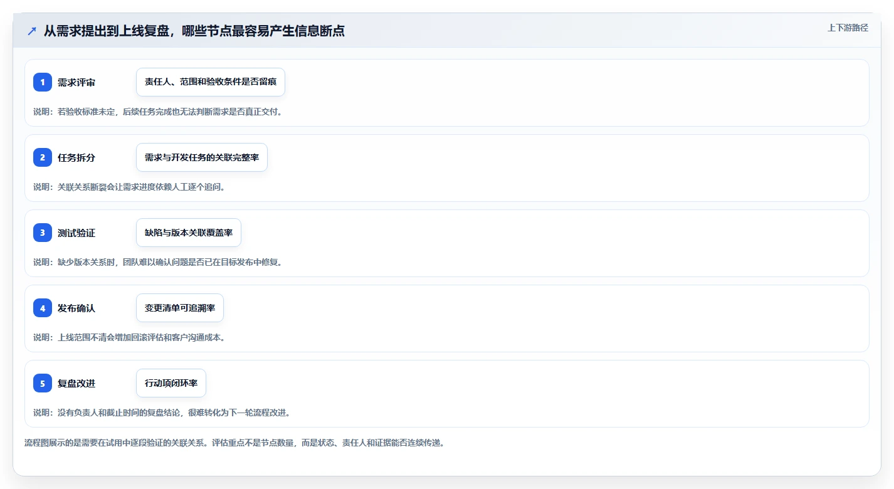Click the heading 从需求提出到上线复盘

[x=194, y=31]
